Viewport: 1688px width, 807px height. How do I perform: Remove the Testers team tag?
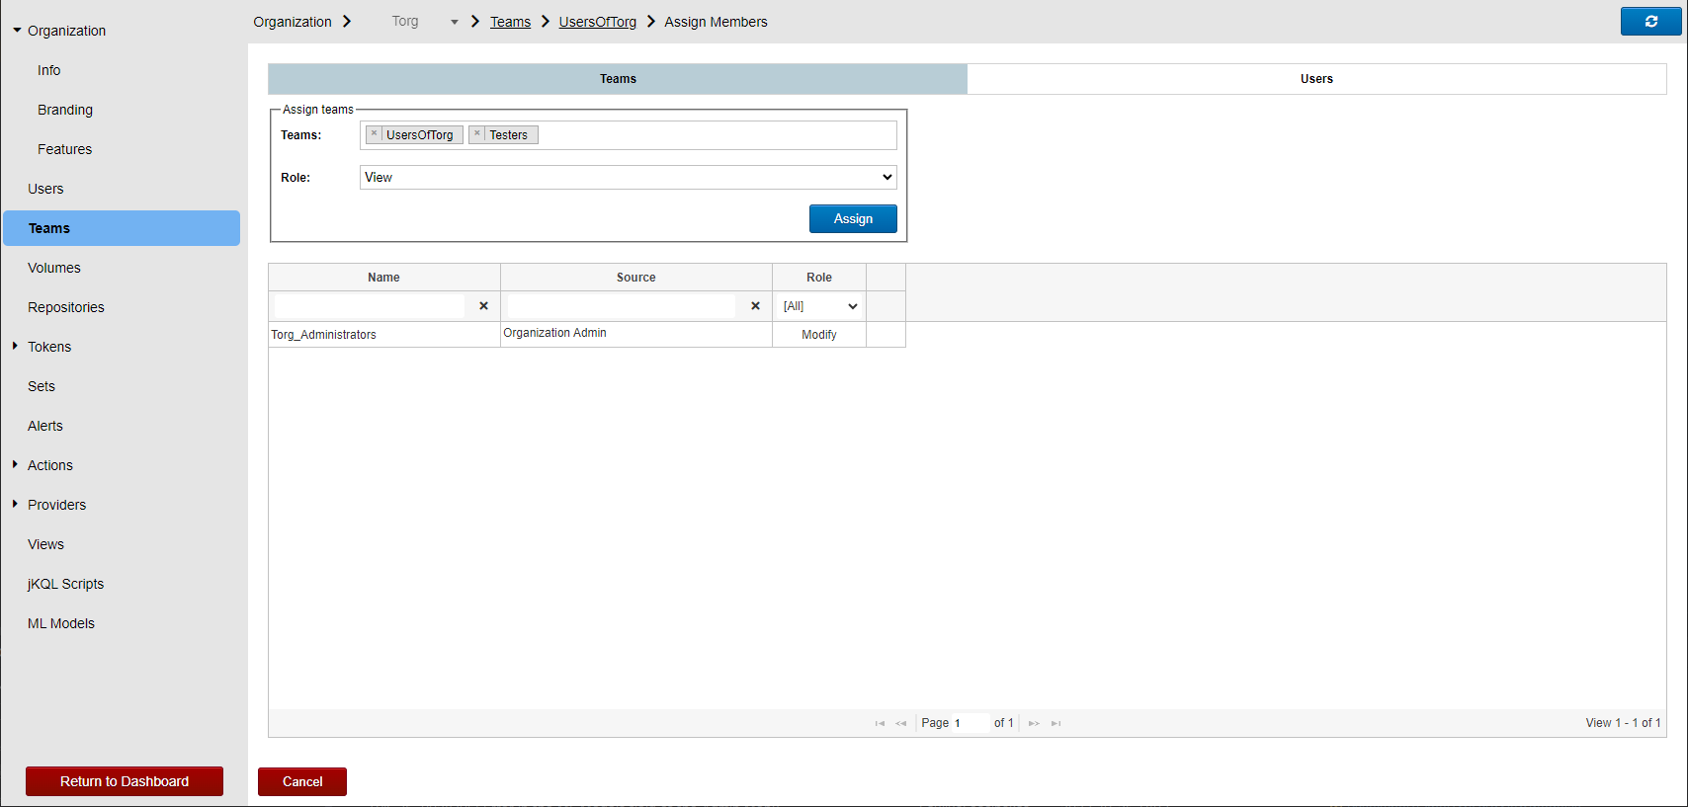click(477, 134)
